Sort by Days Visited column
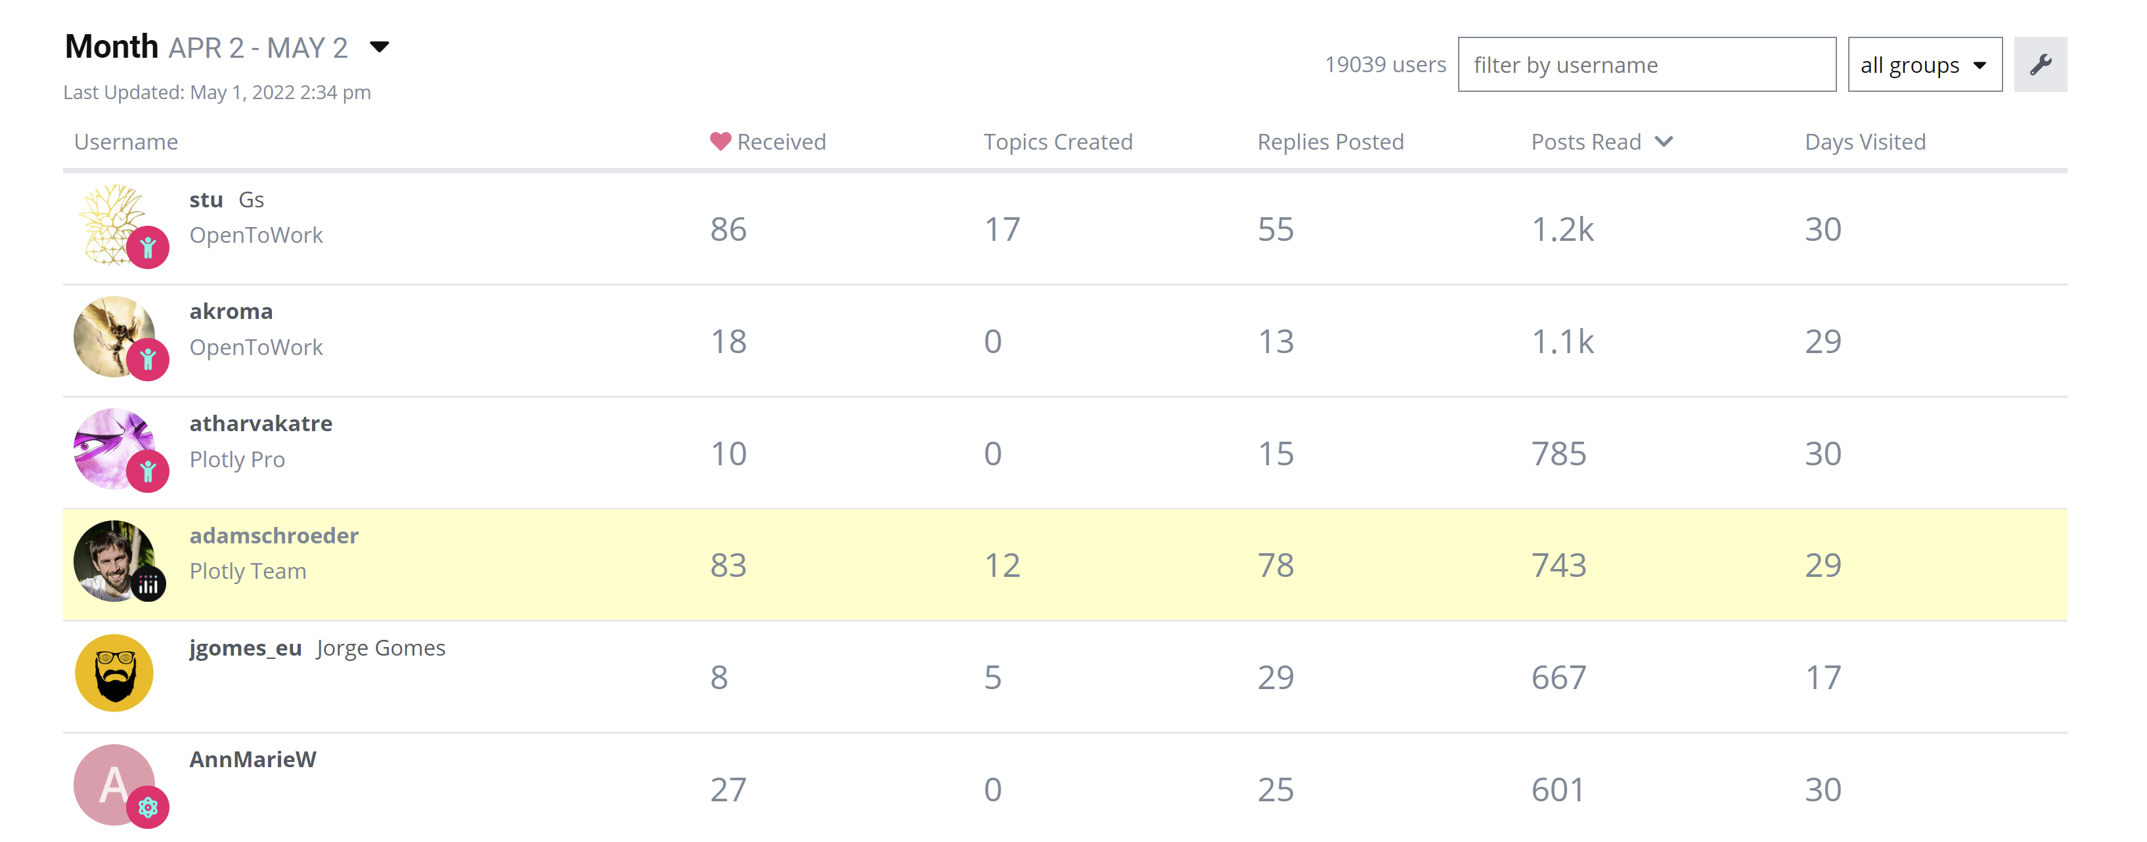This screenshot has width=2147, height=842. click(1865, 142)
